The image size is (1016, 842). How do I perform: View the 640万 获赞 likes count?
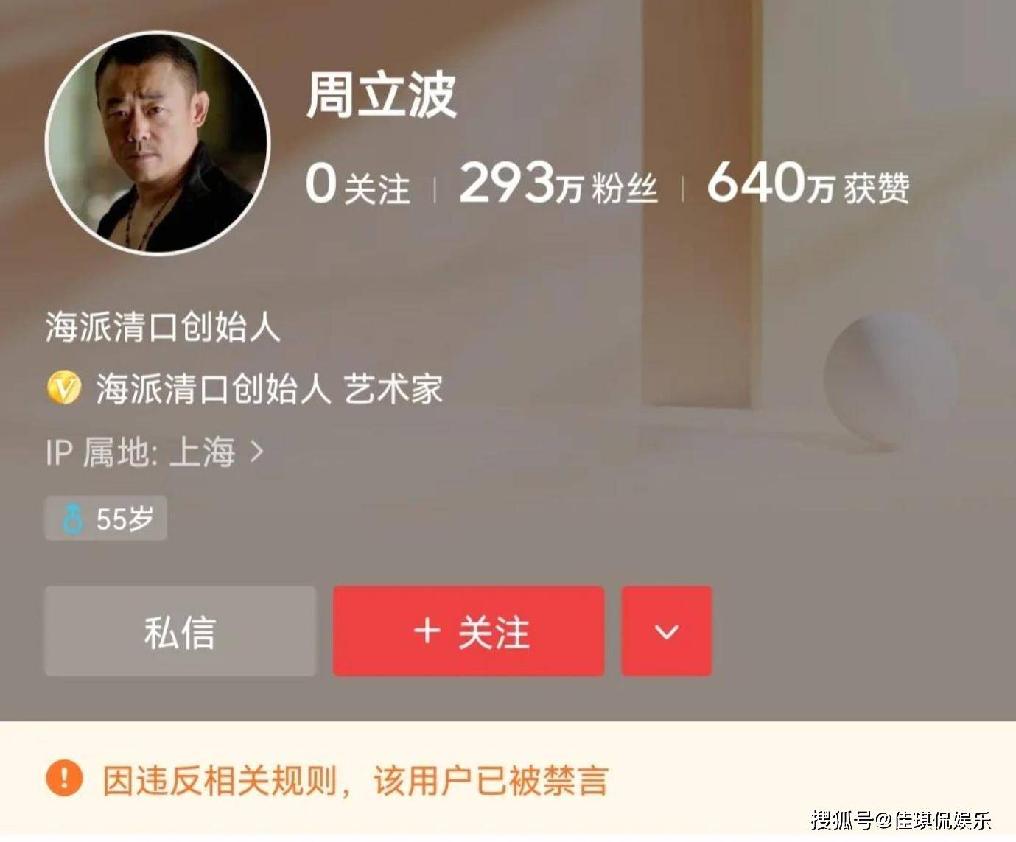(808, 184)
